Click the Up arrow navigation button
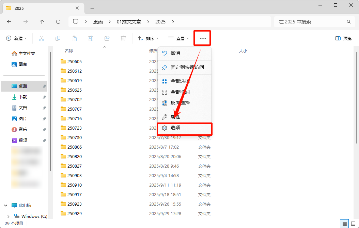Viewport: 359px width, 228px height. [42, 21]
